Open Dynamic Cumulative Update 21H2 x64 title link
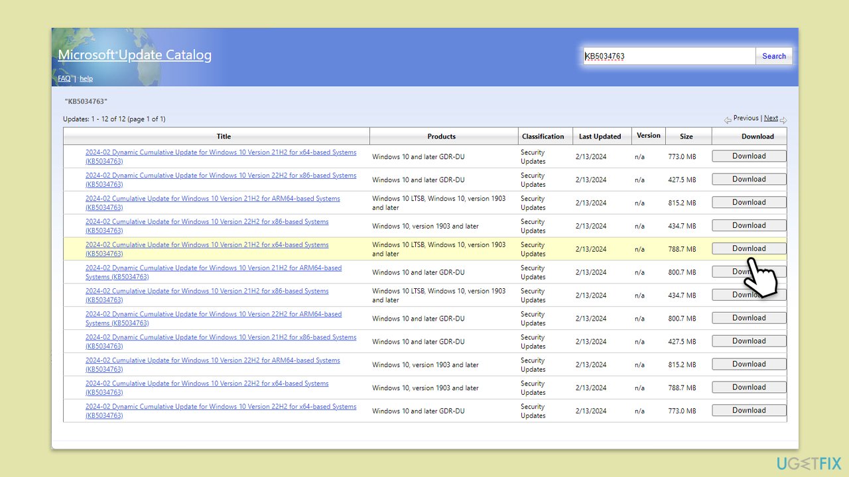849x477 pixels. [x=221, y=156]
